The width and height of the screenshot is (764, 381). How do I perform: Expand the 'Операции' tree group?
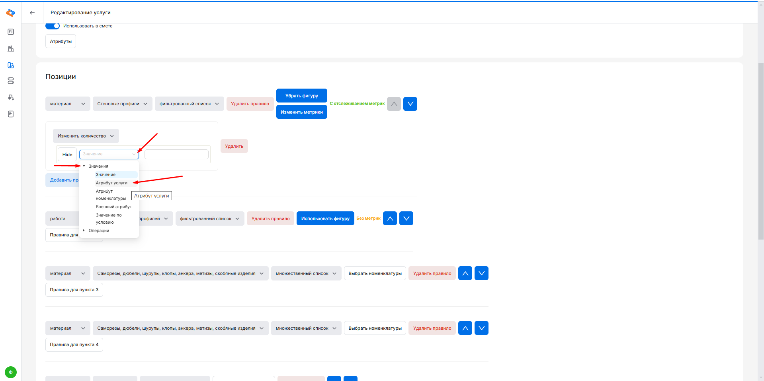[84, 230]
